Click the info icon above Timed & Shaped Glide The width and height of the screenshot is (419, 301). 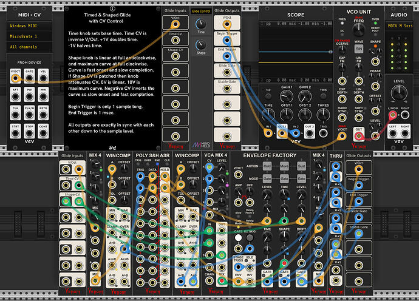pyautogui.click(x=112, y=8)
